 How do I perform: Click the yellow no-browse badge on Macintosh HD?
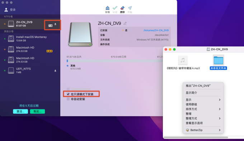(49, 51)
